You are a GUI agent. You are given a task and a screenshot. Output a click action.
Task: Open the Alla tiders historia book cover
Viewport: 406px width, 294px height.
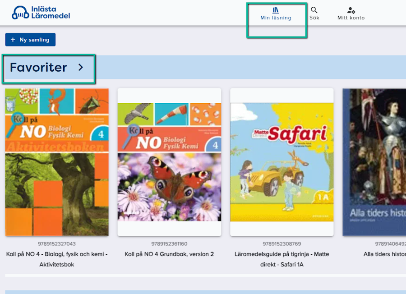(374, 162)
